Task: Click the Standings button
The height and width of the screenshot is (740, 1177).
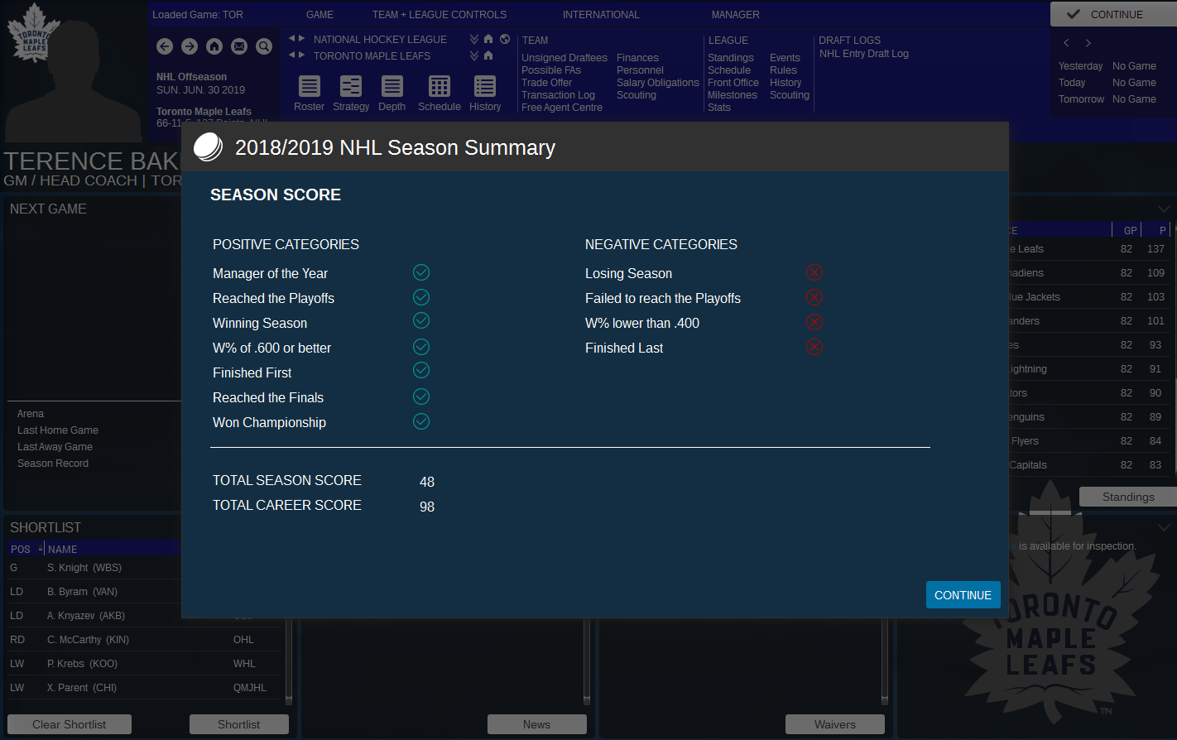Action: click(1128, 497)
